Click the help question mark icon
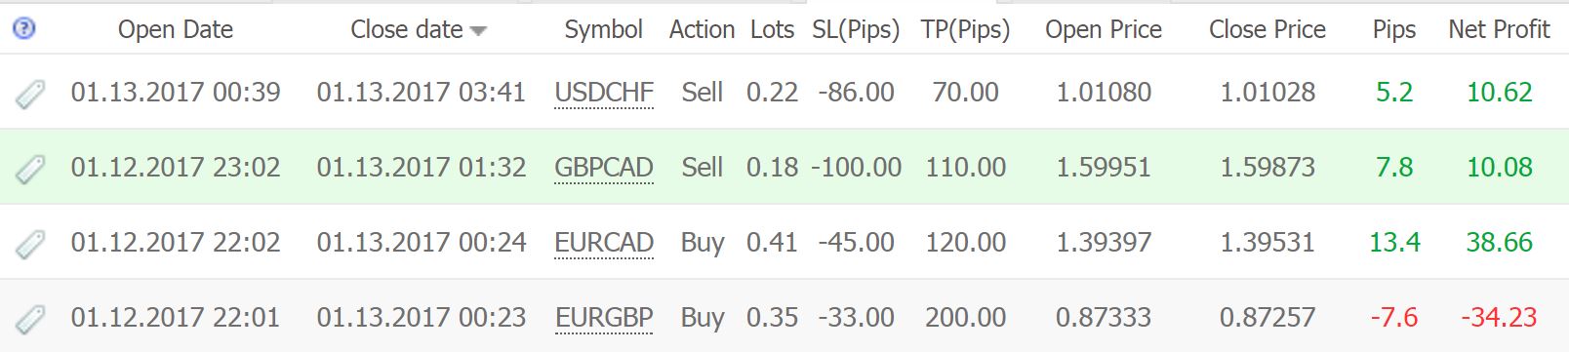The height and width of the screenshot is (352, 1569). [x=24, y=29]
